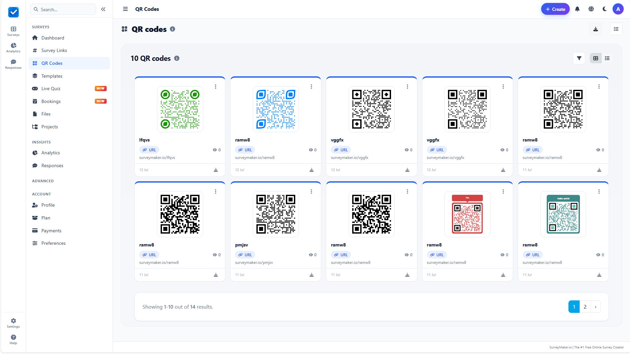
Task: Download the teal Hello world QR code
Action: pyautogui.click(x=599, y=275)
